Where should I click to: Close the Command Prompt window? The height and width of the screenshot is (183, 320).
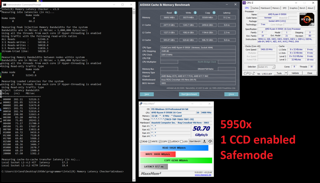click(x=131, y=4)
